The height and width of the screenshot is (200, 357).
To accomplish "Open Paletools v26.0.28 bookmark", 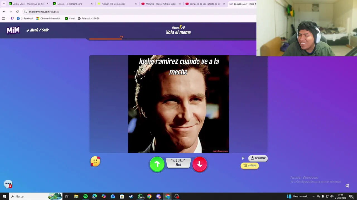I will [x=88, y=19].
